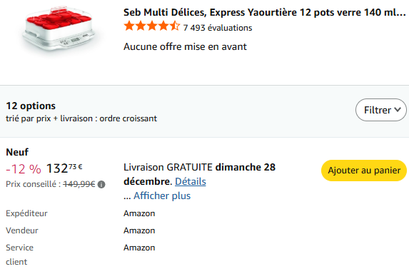
Task: Click the Neuf condition heading
Action: coord(17,152)
